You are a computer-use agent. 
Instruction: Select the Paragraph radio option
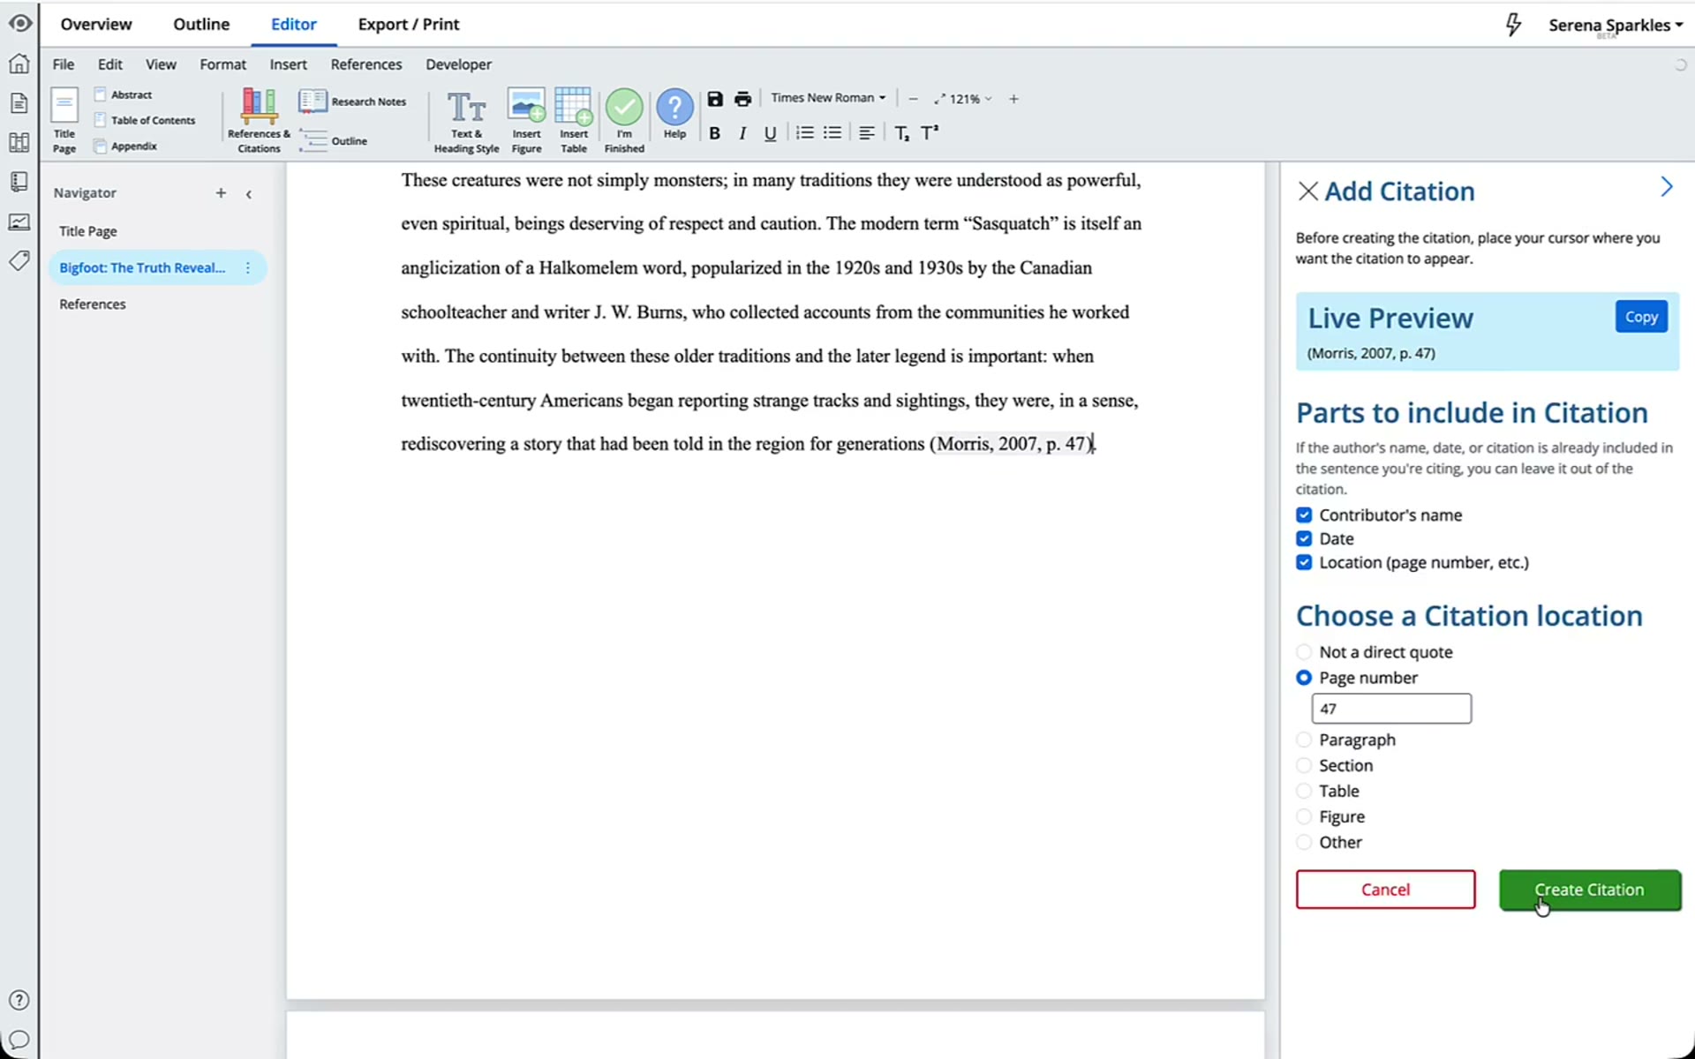tap(1304, 740)
